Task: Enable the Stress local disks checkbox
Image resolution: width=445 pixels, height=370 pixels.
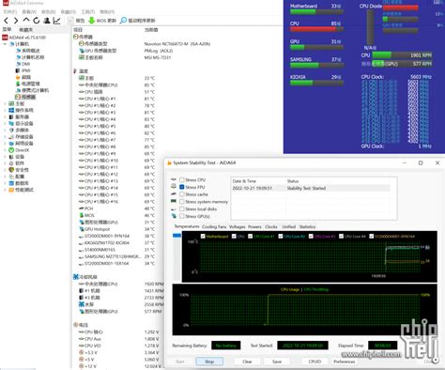Action: 181,208
